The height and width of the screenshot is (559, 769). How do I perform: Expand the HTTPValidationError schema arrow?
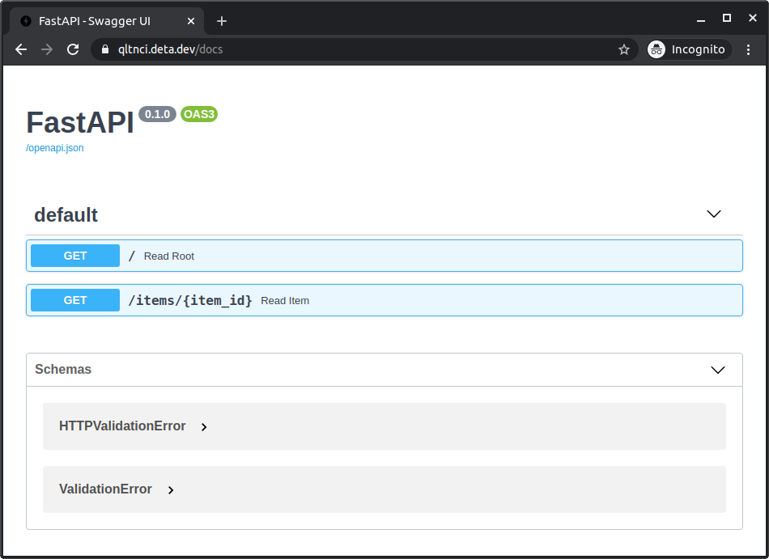click(x=204, y=427)
